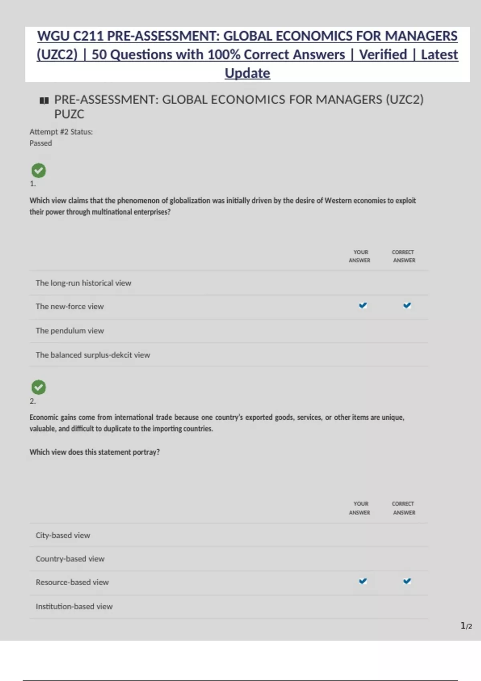Select the long-run historical view option
Image resolution: width=481 pixels, height=681 pixels.
click(83, 283)
